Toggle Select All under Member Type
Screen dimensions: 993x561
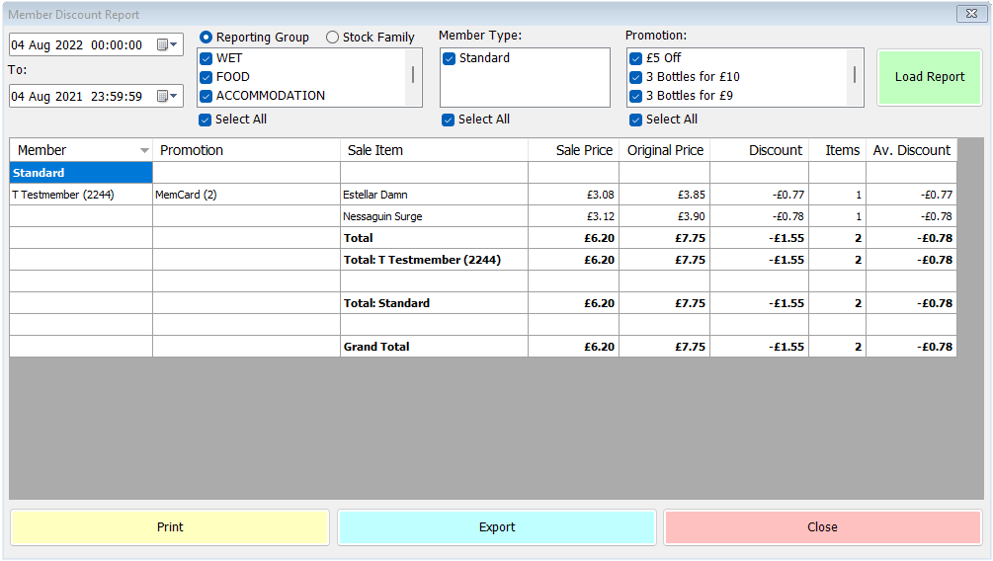pos(448,120)
